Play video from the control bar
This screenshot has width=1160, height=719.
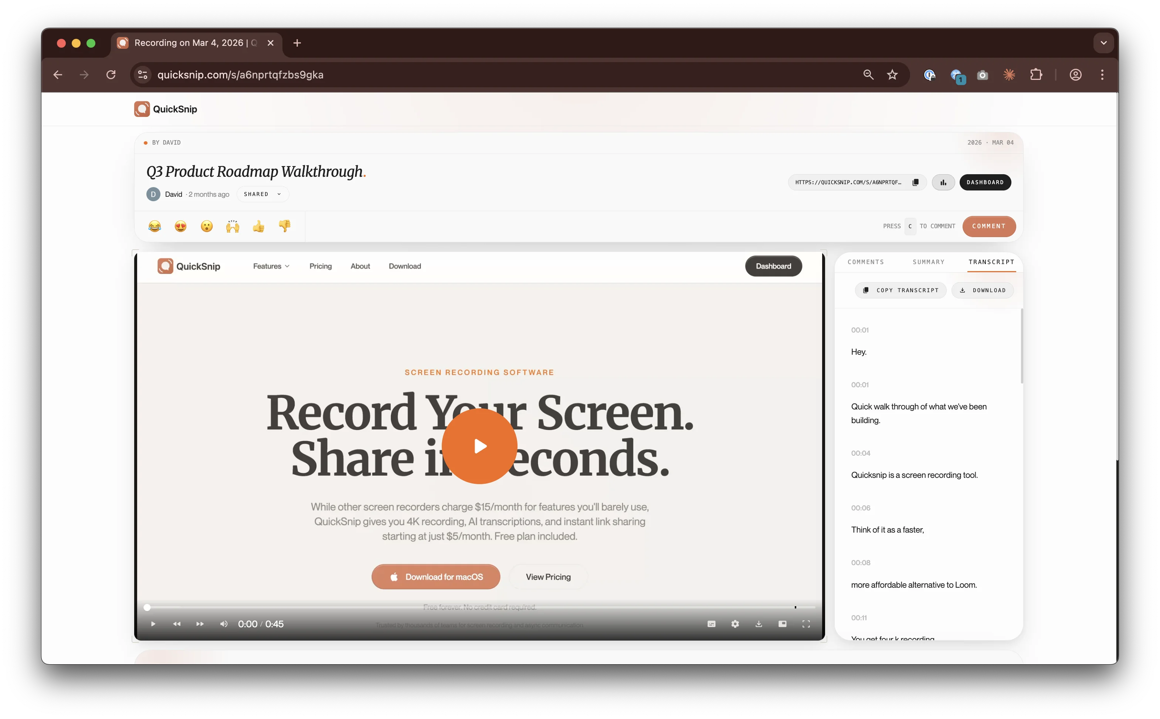tap(153, 624)
